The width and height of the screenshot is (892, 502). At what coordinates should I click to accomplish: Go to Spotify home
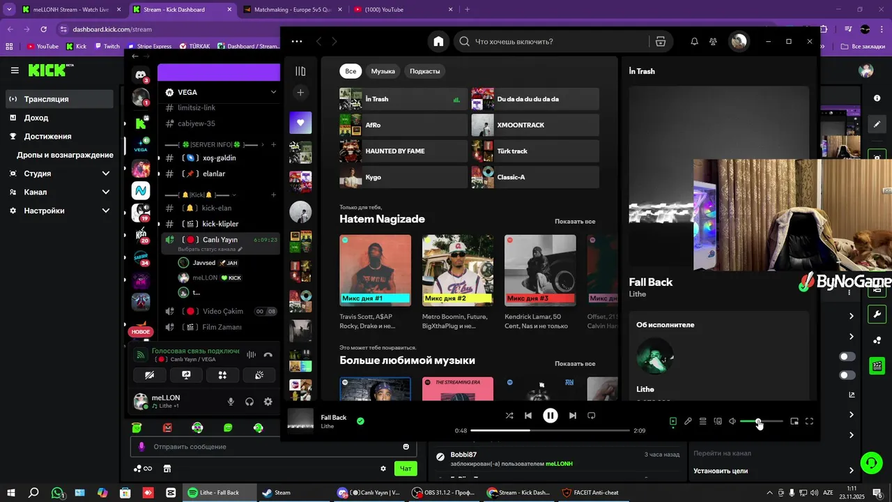click(438, 41)
